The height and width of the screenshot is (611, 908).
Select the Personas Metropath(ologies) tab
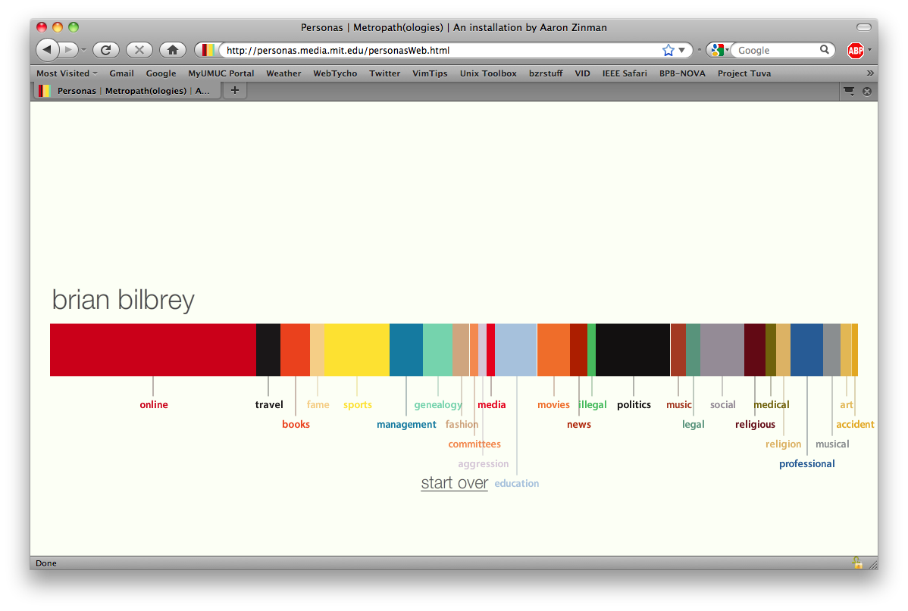[x=127, y=91]
